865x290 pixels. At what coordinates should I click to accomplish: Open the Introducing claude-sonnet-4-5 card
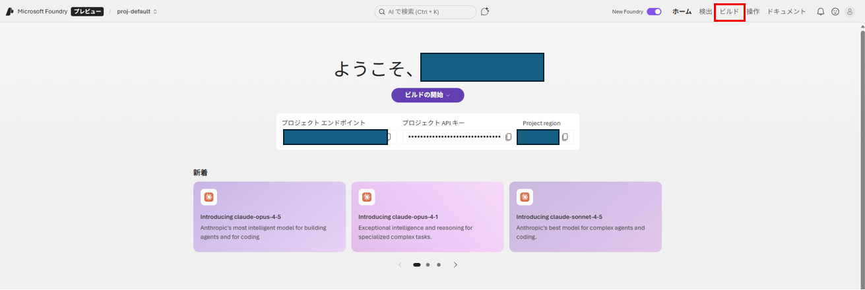pyautogui.click(x=585, y=217)
